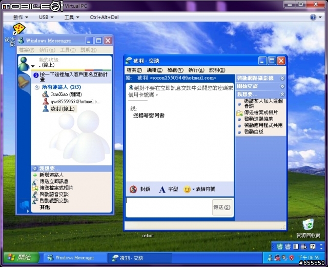Click the first 善 IME indicator on language bar
328x267 pixels.
pyautogui.click(x=280, y=246)
